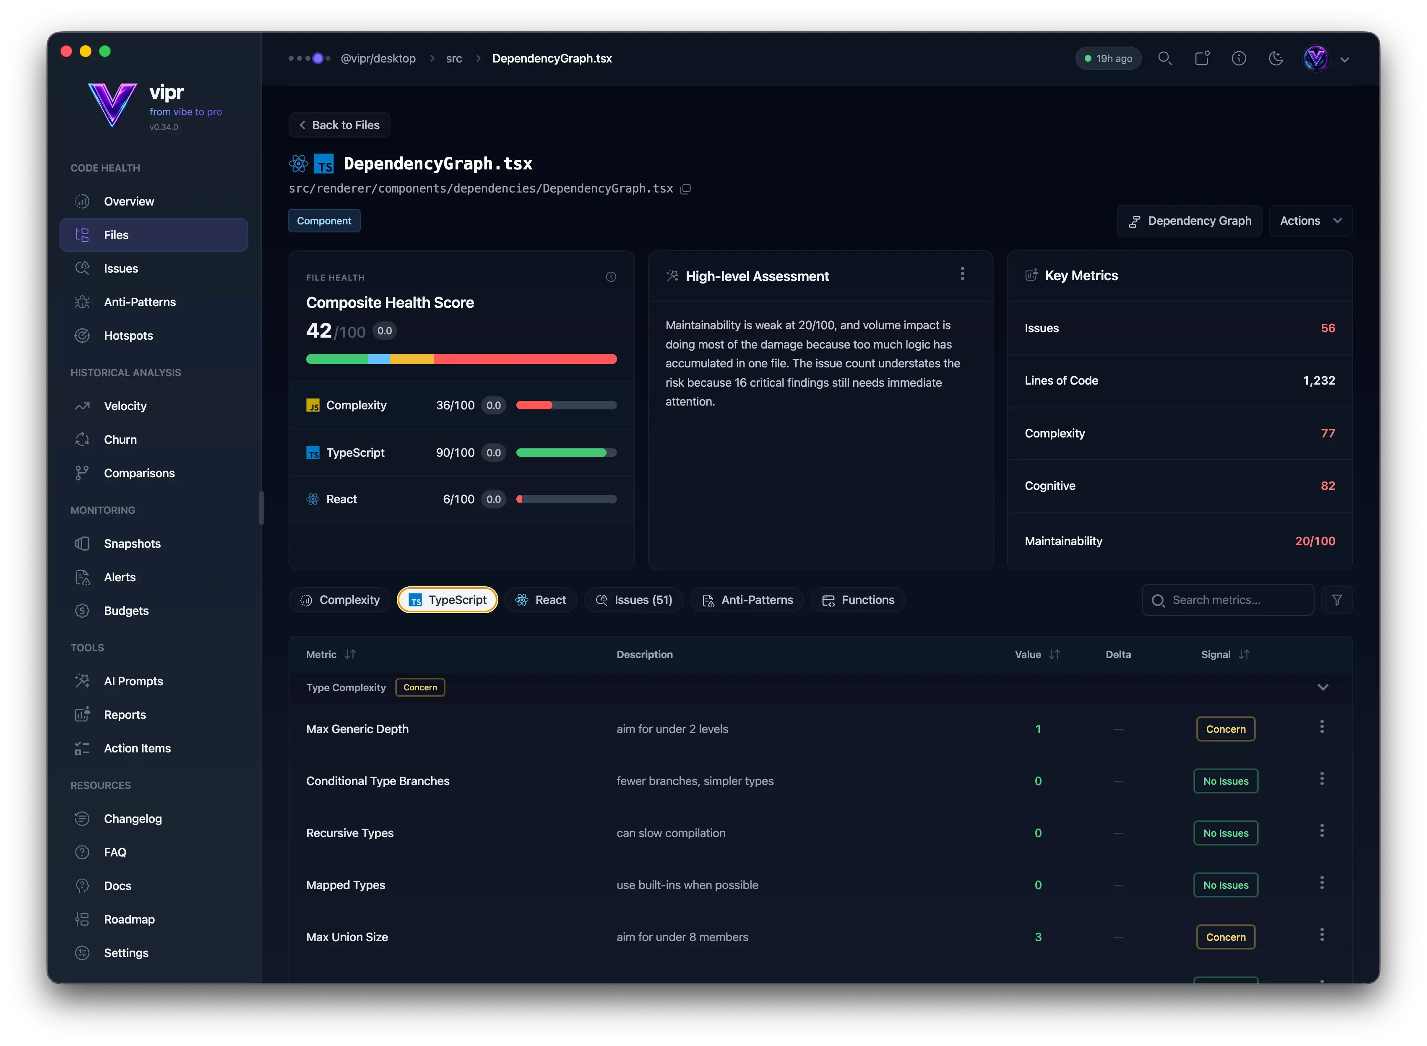Screen dimensions: 1427x1046
Task: Open Alerts in sidebar
Action: (x=154, y=577)
